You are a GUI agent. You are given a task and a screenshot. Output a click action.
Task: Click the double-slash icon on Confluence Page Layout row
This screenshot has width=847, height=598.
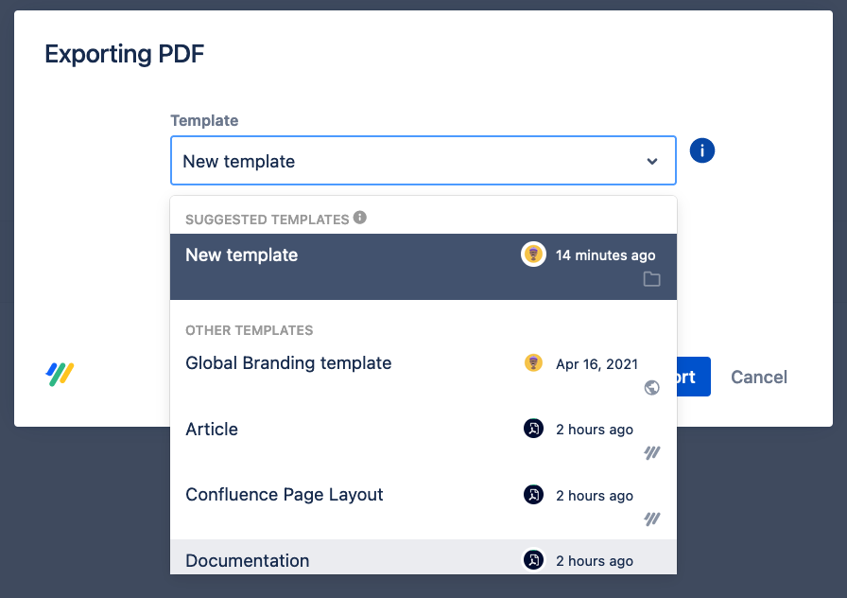(x=651, y=519)
